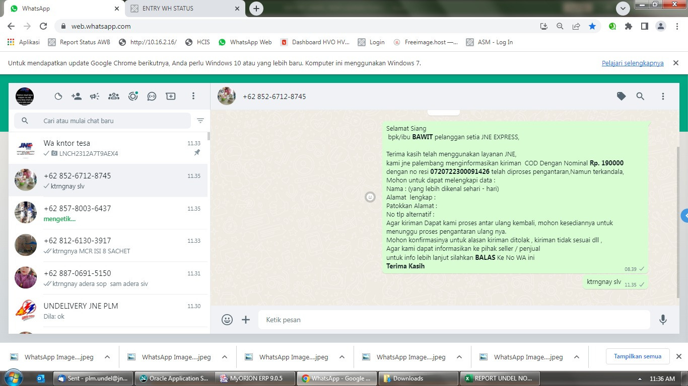Open the Dashboard HVO bookmark
This screenshot has width=688, height=386.
315,42
